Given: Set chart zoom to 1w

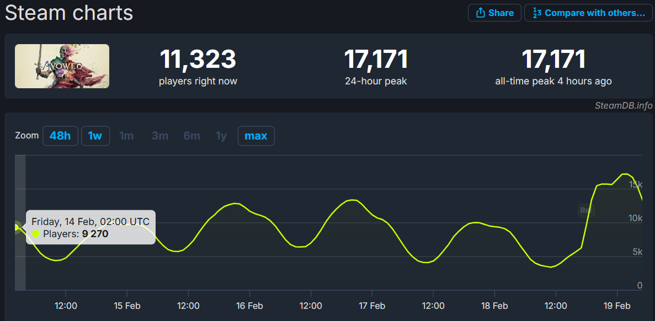Looking at the screenshot, I should [95, 136].
